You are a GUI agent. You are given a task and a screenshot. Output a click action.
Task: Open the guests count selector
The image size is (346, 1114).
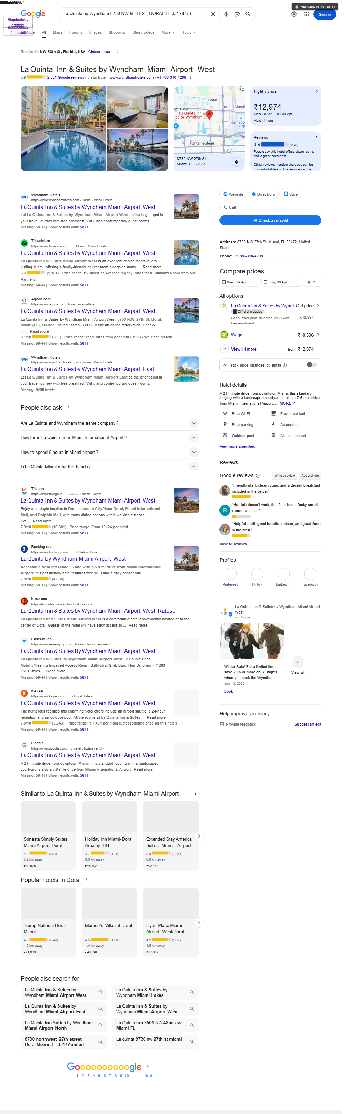point(312,282)
